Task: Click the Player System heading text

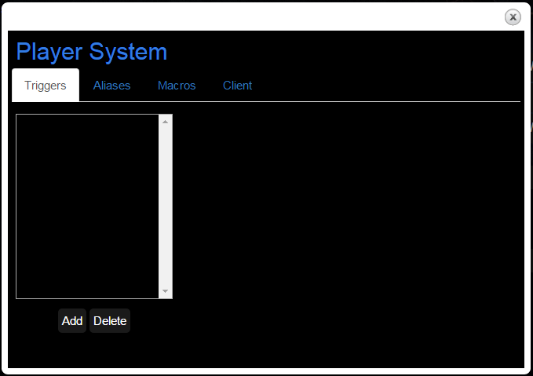Action: tap(91, 52)
